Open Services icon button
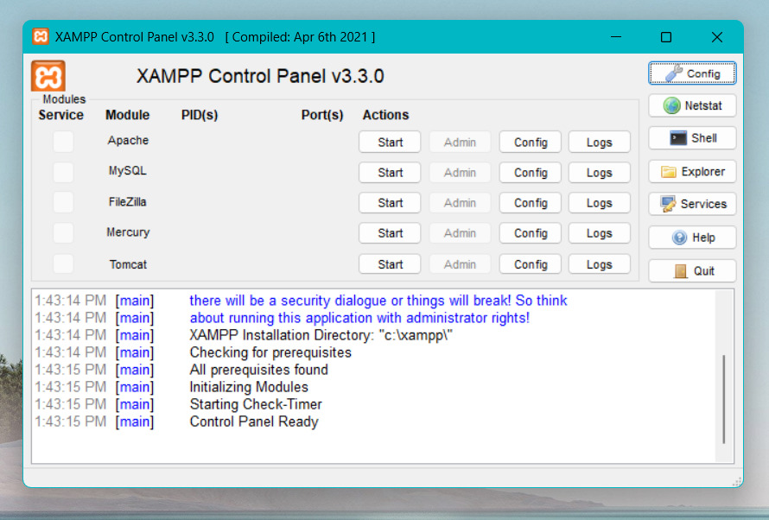 click(x=692, y=204)
